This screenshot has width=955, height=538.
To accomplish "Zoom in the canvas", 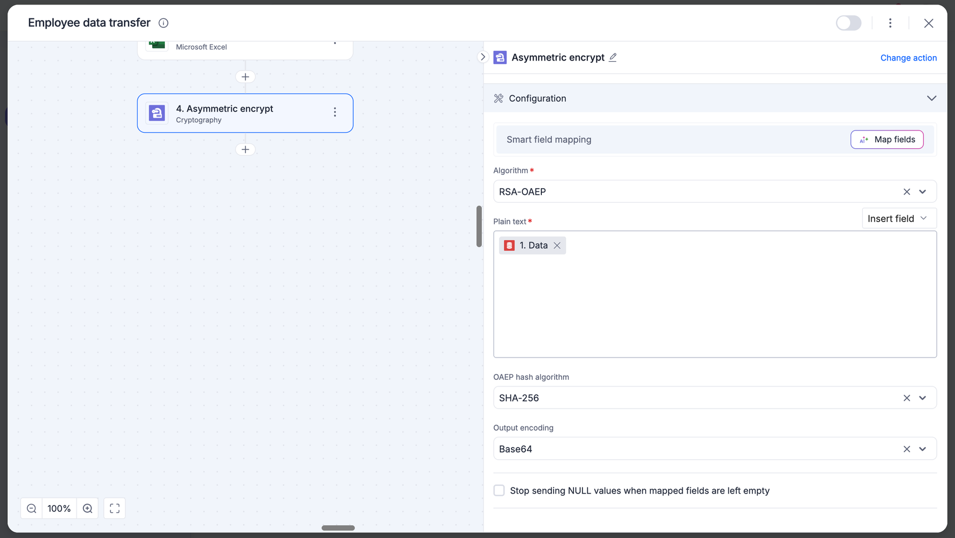I will (x=88, y=509).
